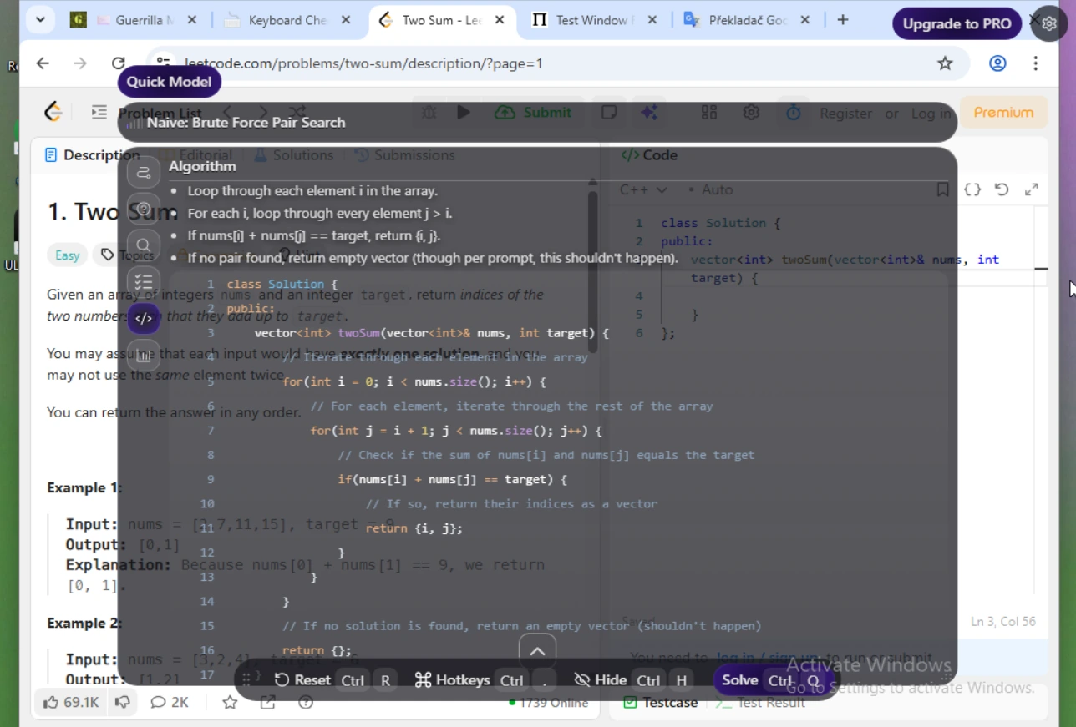Go back to previous page in Chrome
The image size is (1076, 727).
click(43, 63)
